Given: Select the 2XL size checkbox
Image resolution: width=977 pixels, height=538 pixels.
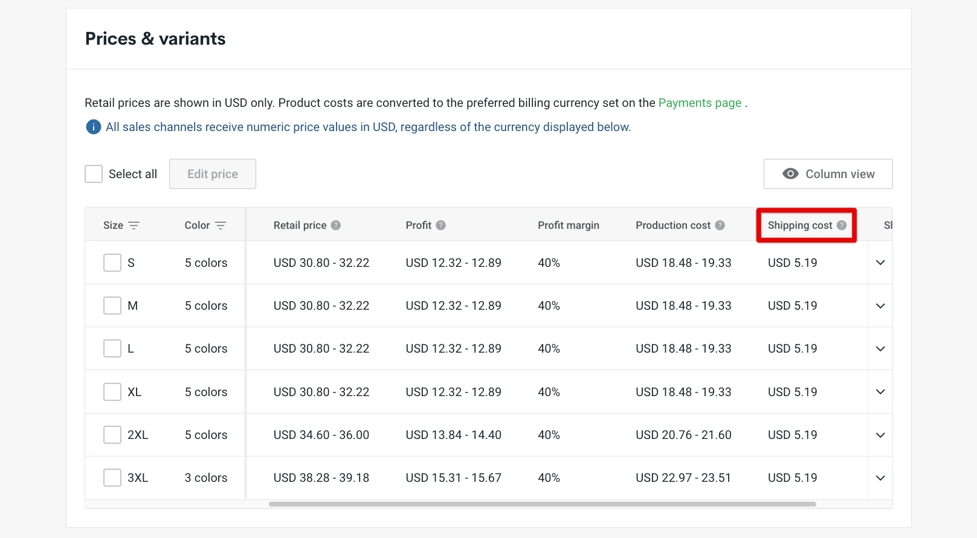Looking at the screenshot, I should pyautogui.click(x=112, y=435).
